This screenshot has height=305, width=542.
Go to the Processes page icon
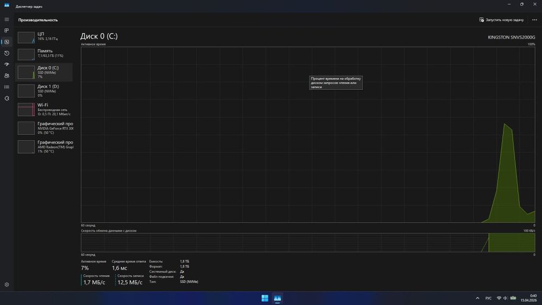click(x=7, y=30)
